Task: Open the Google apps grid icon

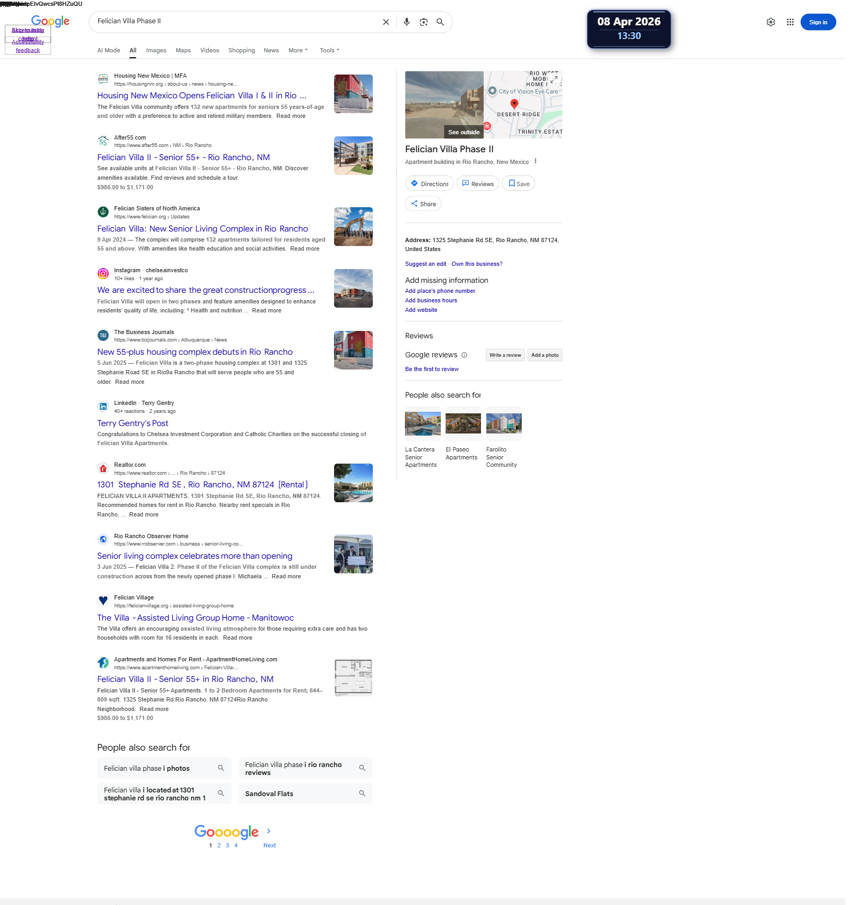Action: [x=790, y=22]
